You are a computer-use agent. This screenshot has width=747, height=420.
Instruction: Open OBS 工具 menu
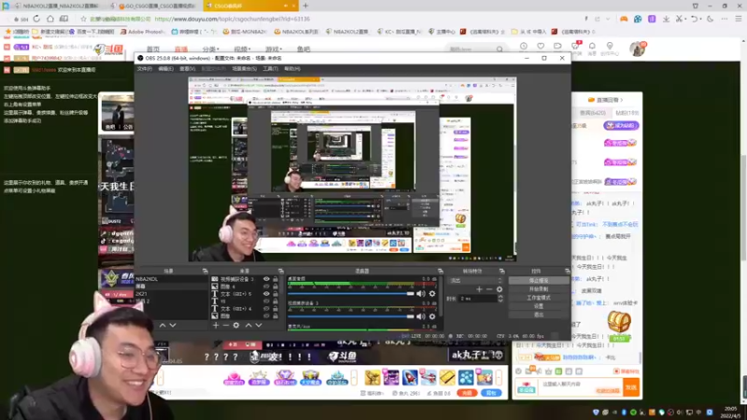[270, 69]
